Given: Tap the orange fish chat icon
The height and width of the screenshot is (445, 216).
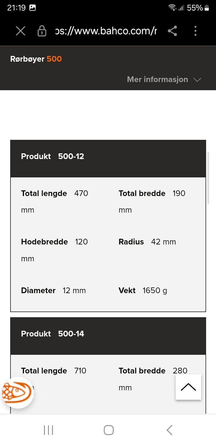Looking at the screenshot, I should click(x=17, y=392).
